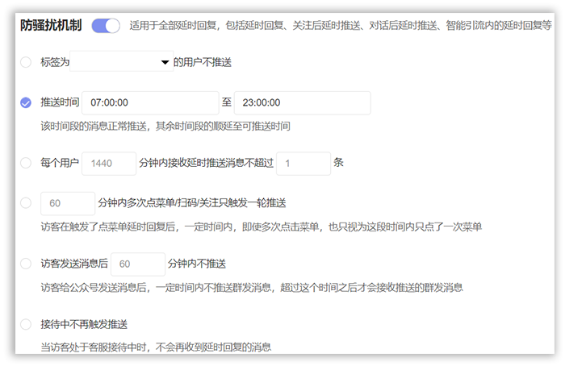Select the 访客发送消息后 radio option
Screen dimensions: 565x366
pyautogui.click(x=26, y=264)
